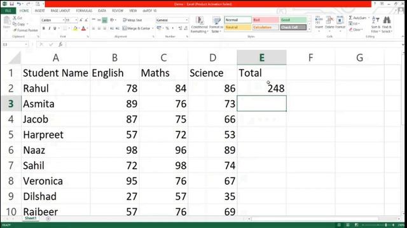Toggle Wrap Text
The width and height of the screenshot is (407, 228).
132,20
